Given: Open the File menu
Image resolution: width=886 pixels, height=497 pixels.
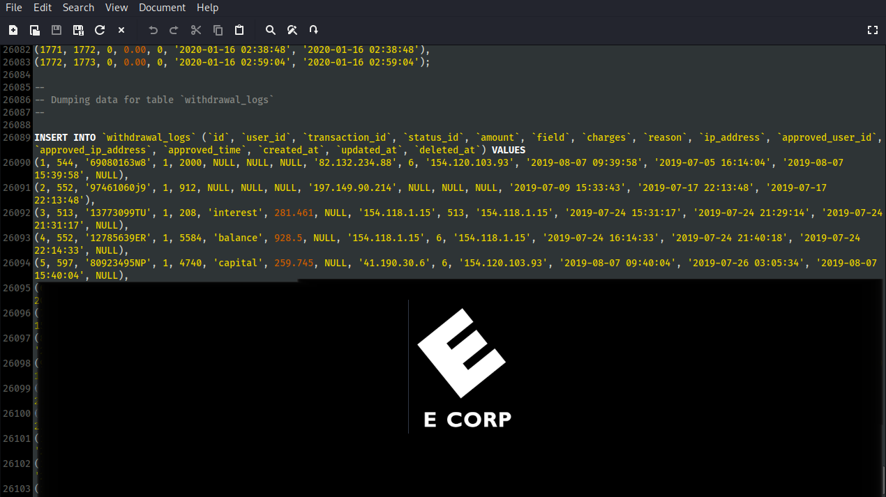Looking at the screenshot, I should tap(14, 8).
